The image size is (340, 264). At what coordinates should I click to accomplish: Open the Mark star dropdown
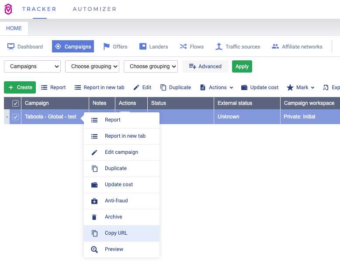pos(301,87)
